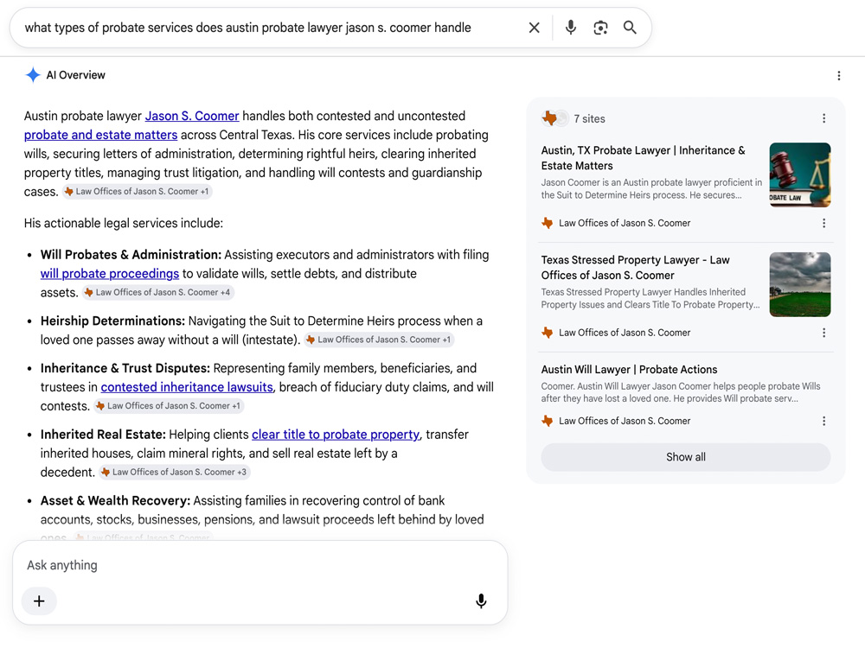Click the 'Asset & Wealth Recovery:' heading
Screen dimensions: 865x648
pos(115,501)
